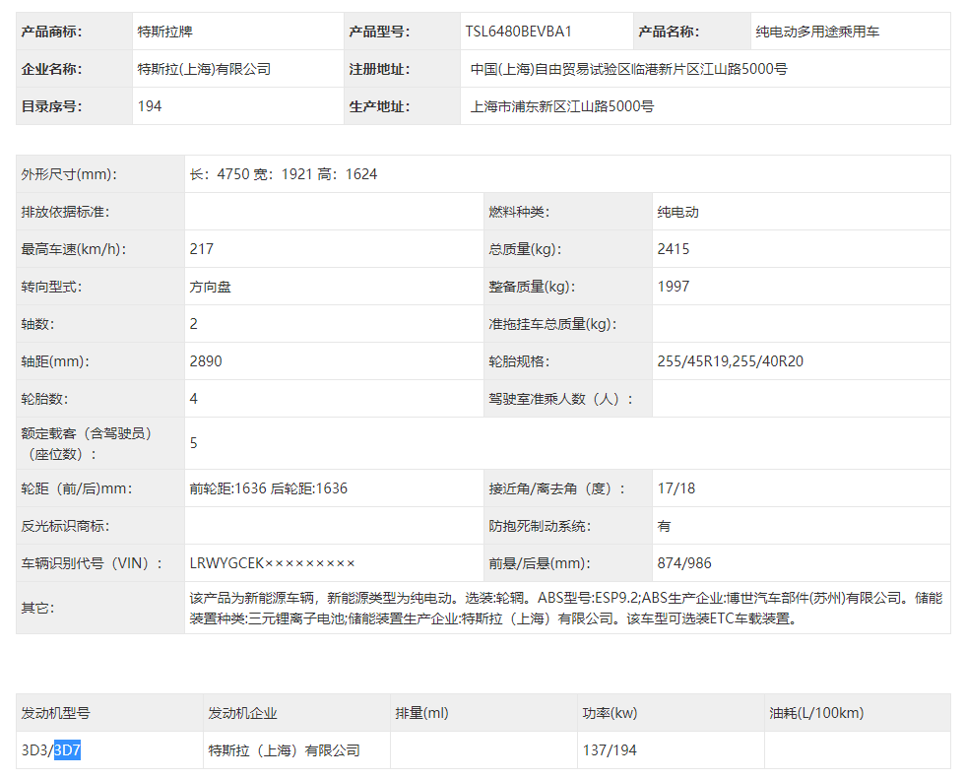Click the 发动机企业 column header
The height and width of the screenshot is (779, 965).
coord(242,713)
